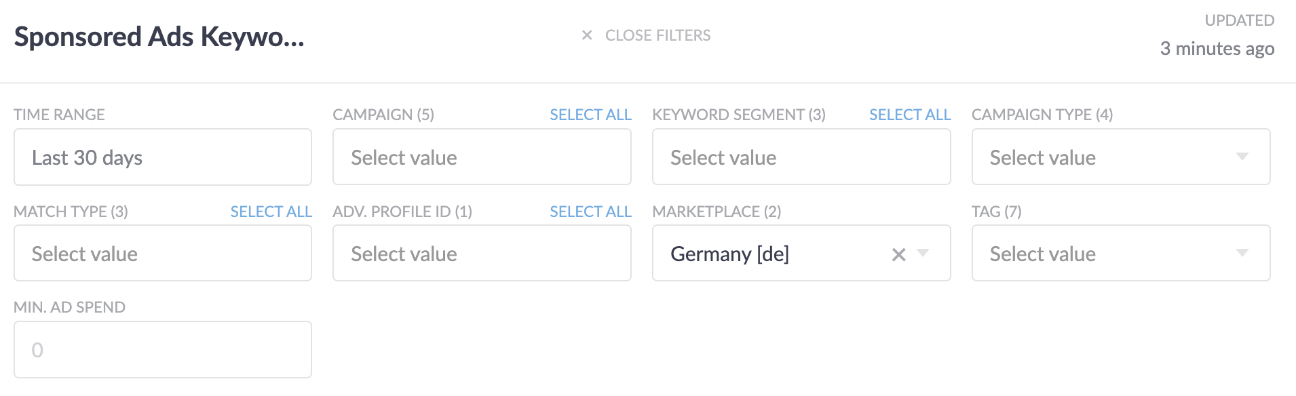Click the Tag select value box
Image resolution: width=1296 pixels, height=396 pixels.
(1121, 254)
